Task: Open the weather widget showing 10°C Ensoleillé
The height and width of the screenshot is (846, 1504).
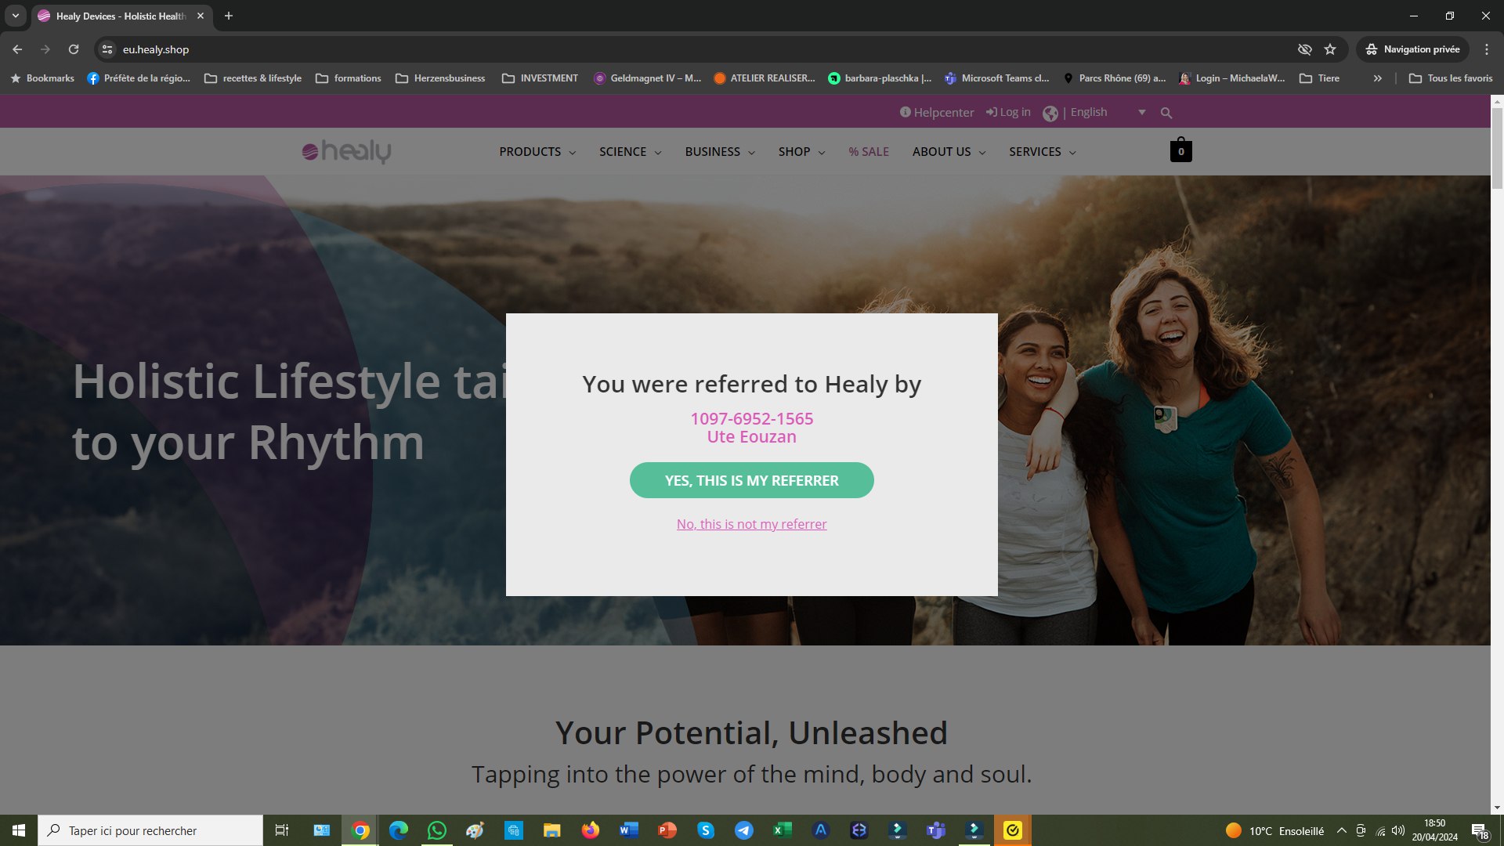Action: point(1274,830)
